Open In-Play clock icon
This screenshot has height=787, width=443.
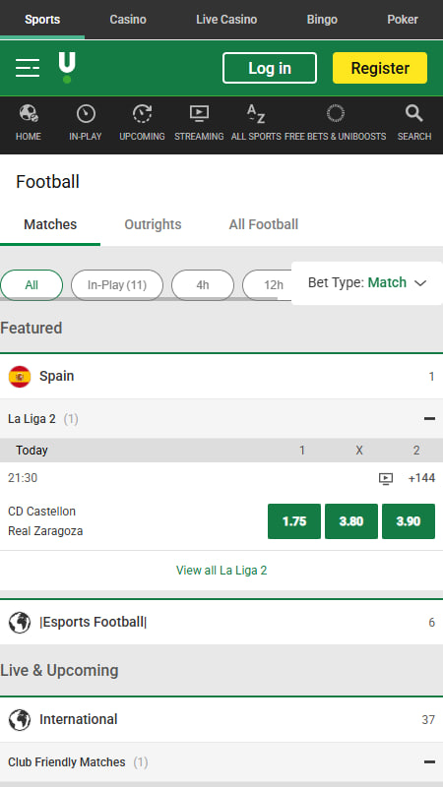pyautogui.click(x=86, y=113)
